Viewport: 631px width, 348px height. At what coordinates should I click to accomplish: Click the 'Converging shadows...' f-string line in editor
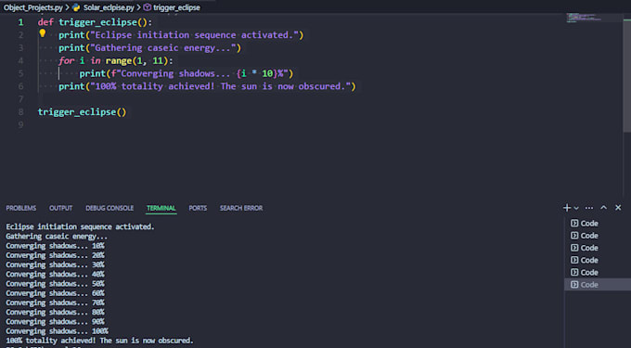point(187,73)
